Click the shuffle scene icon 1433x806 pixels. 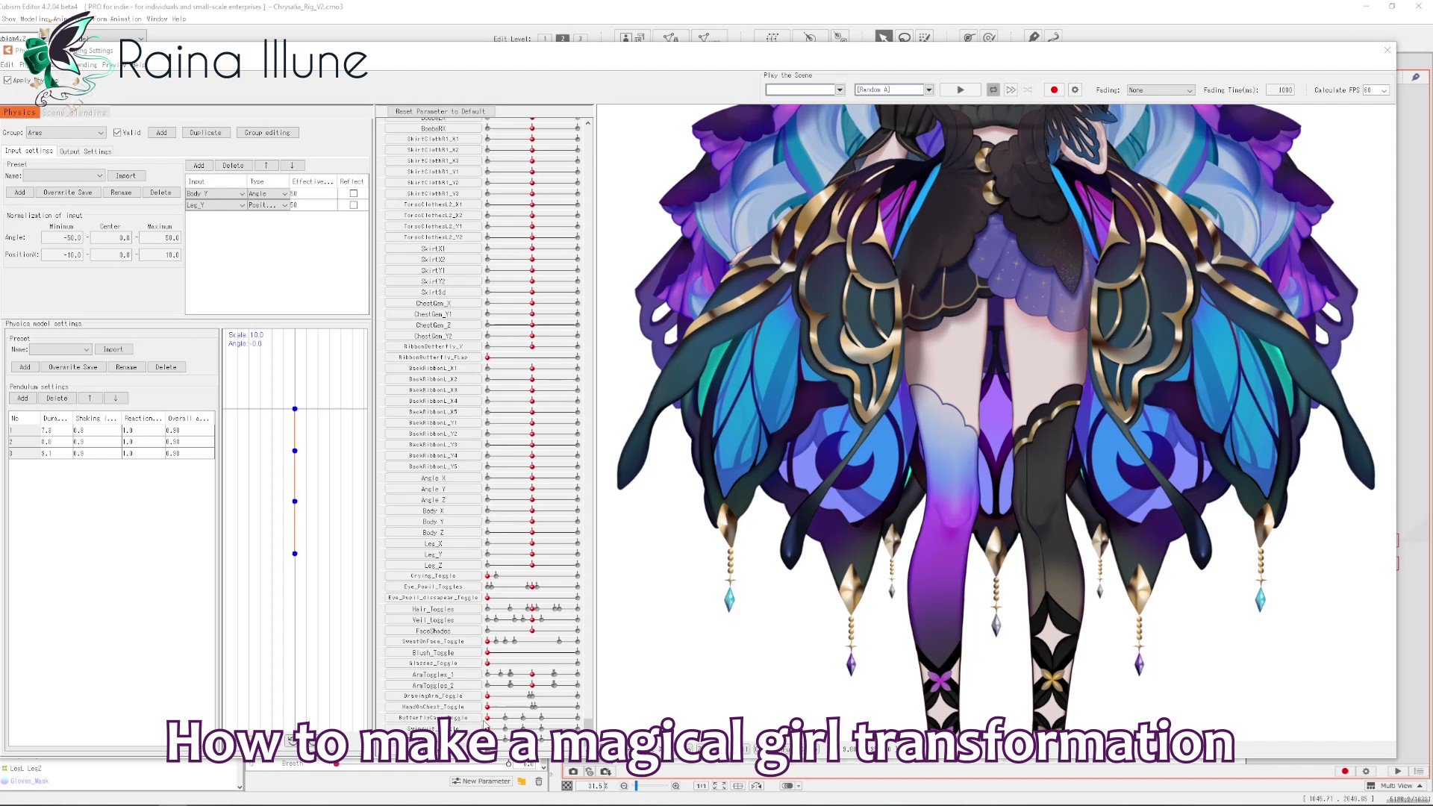1028,90
